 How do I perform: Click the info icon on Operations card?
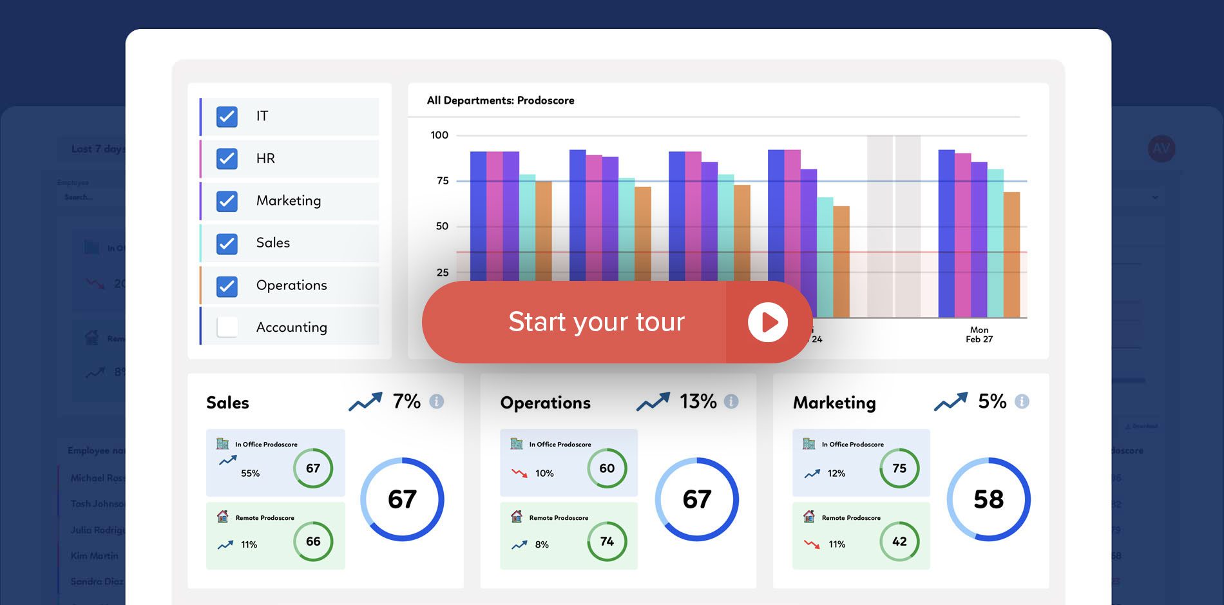click(x=731, y=401)
